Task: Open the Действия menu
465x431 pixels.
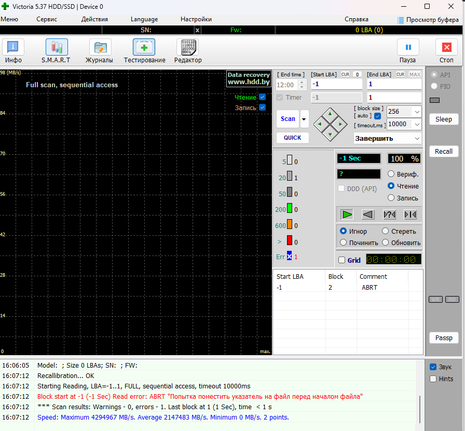Action: pyautogui.click(x=94, y=19)
